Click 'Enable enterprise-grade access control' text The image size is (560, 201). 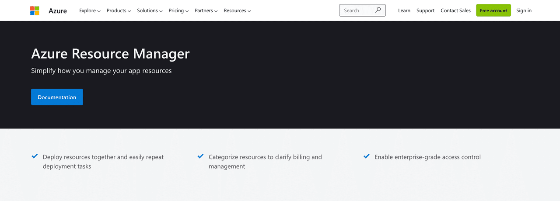[x=427, y=157]
